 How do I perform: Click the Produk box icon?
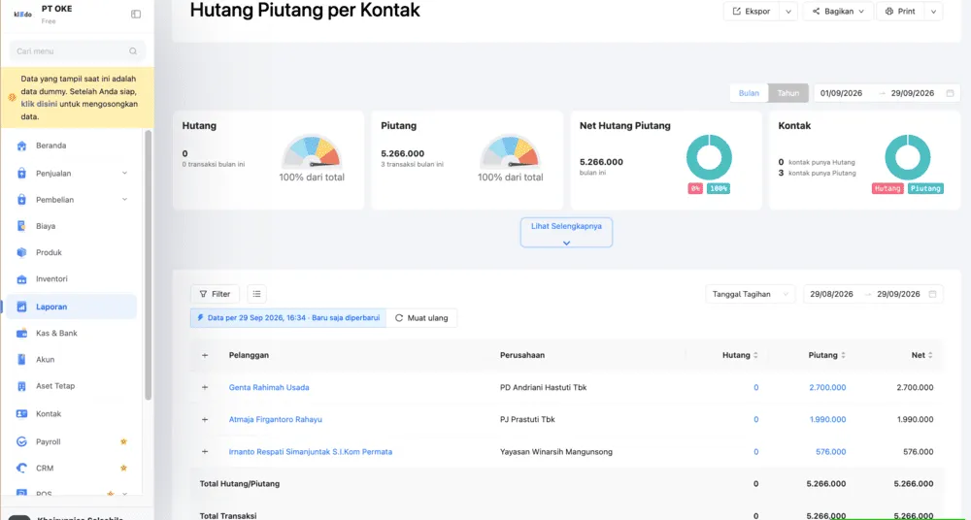tap(21, 252)
